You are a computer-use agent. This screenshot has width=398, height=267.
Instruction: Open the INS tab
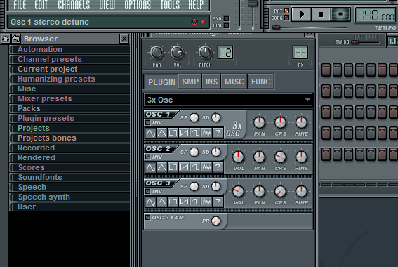click(211, 82)
